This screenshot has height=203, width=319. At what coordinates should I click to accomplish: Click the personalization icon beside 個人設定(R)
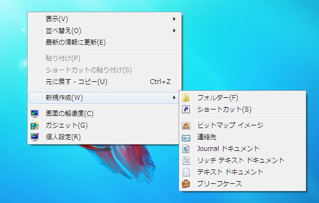[x=35, y=137]
